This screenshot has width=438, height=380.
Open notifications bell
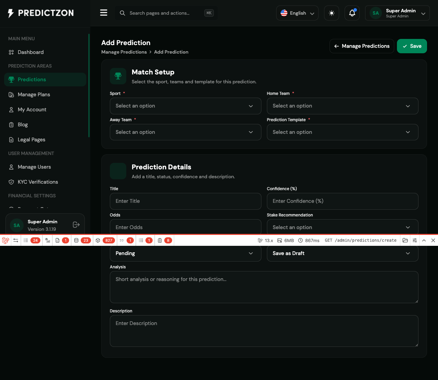pyautogui.click(x=352, y=13)
